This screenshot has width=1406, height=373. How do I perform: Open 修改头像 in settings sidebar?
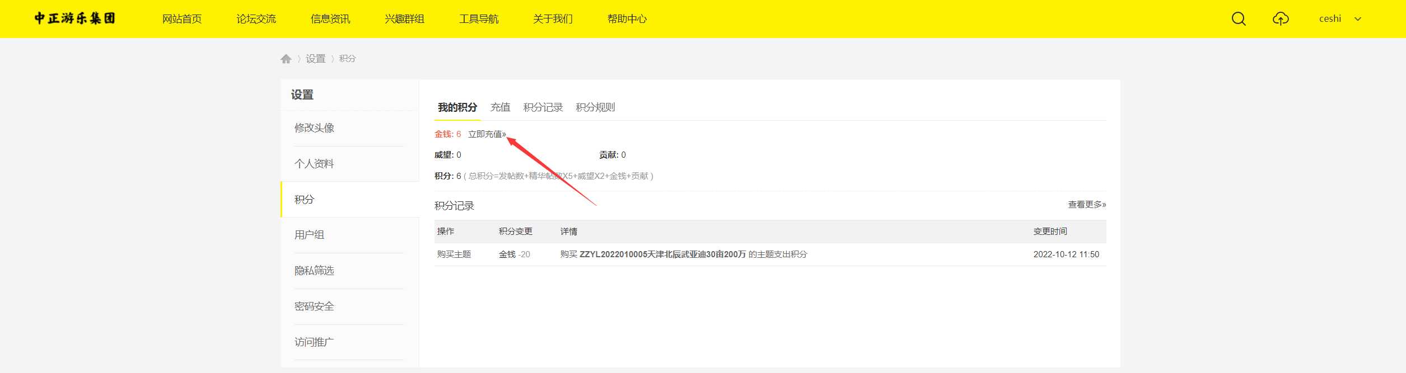click(314, 128)
